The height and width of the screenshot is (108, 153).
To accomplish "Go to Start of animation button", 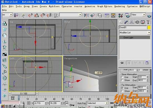I will coord(112,103).
